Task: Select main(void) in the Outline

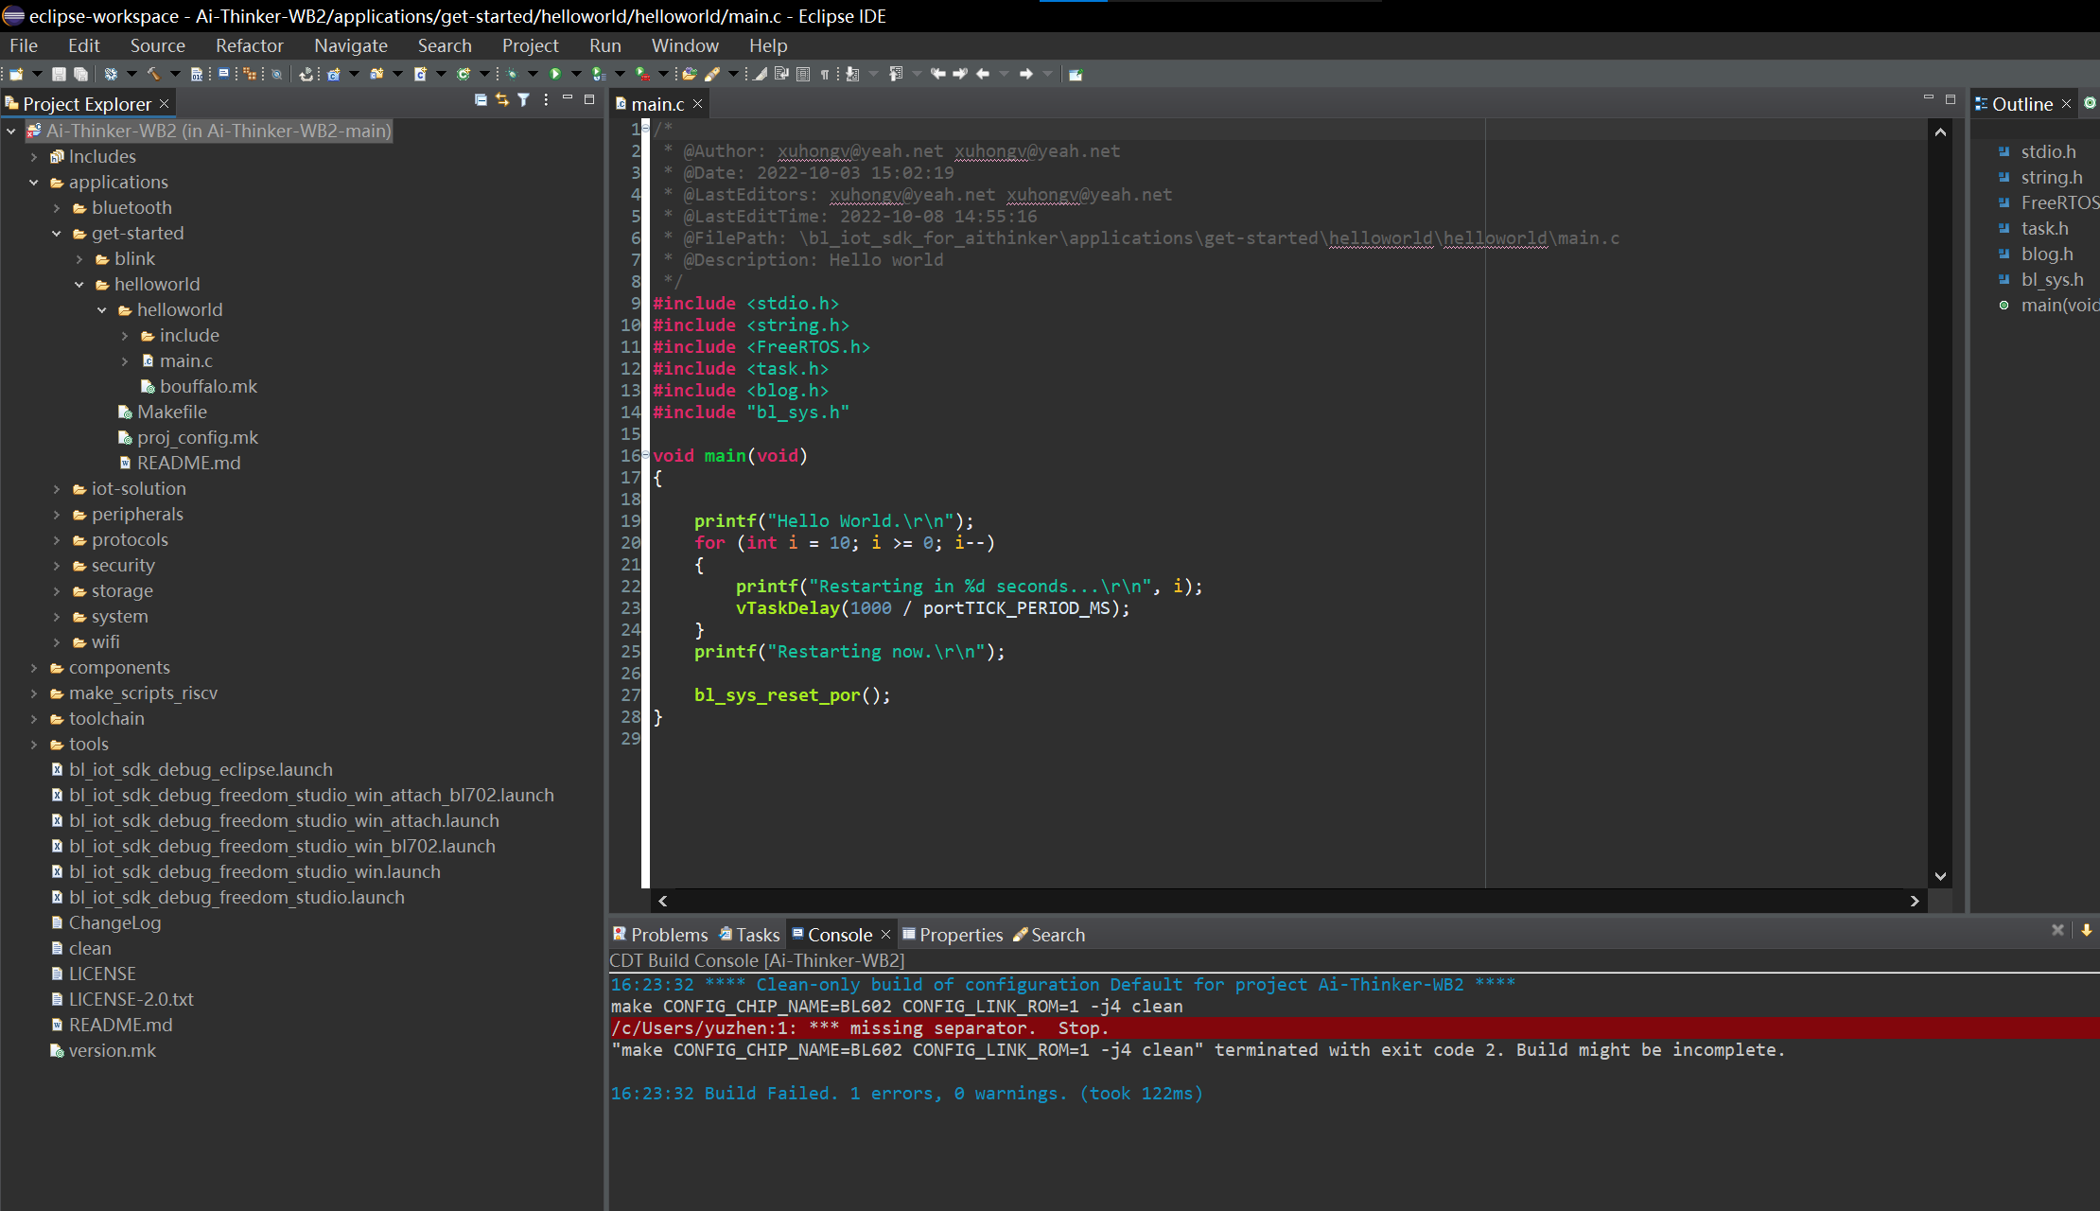Action: (2049, 305)
